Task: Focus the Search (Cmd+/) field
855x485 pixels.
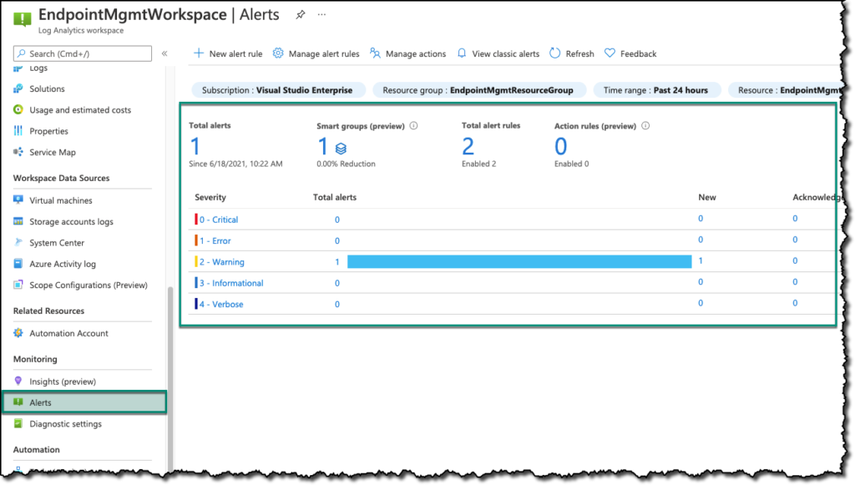Action: 83,53
